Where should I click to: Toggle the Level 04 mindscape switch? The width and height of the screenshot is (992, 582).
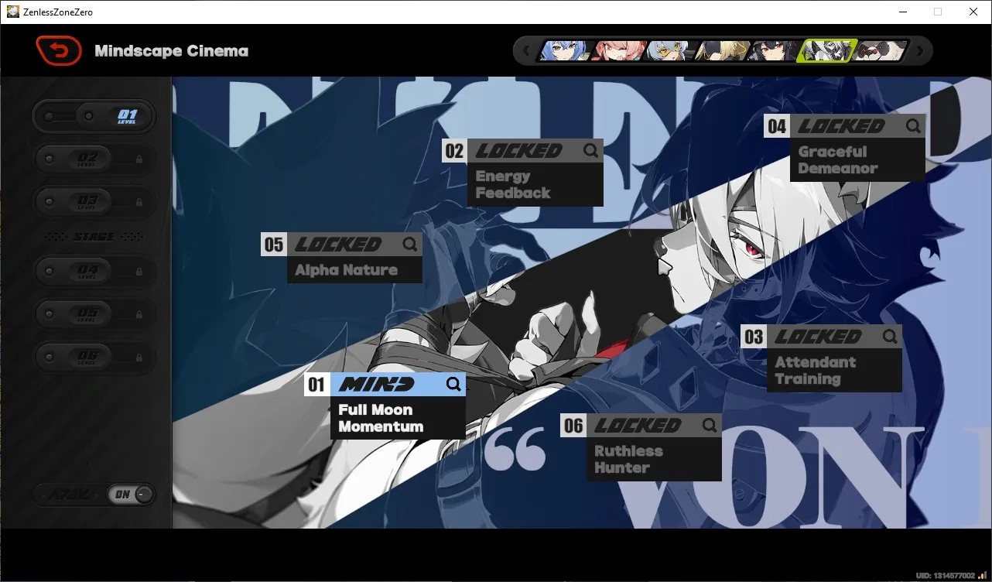click(94, 272)
